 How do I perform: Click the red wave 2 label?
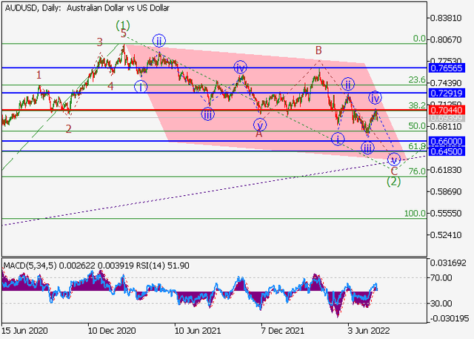(68, 128)
